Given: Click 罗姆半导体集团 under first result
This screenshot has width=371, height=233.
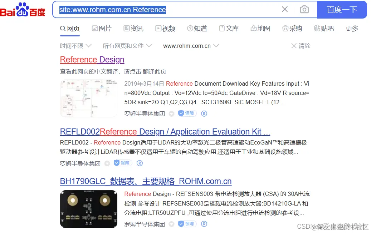Looking at the screenshot, I should click(145, 114).
